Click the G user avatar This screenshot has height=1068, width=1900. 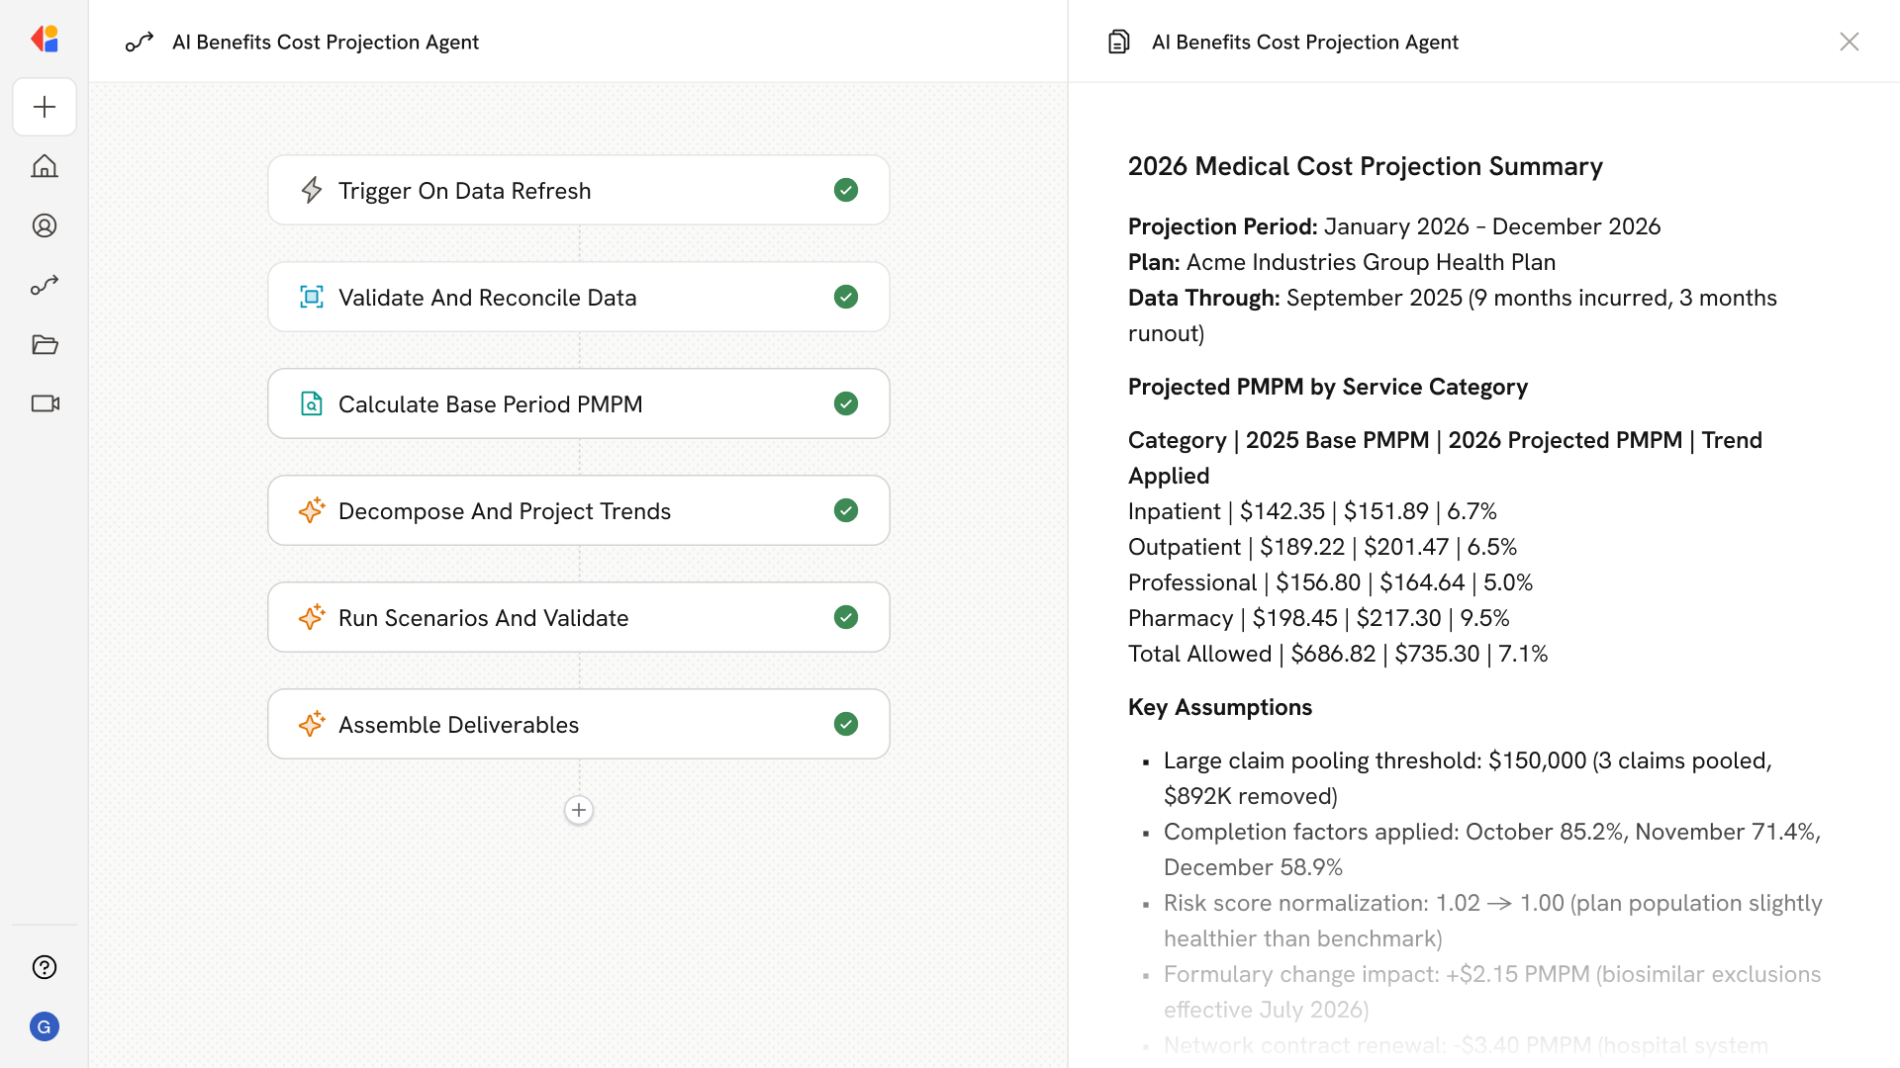[45, 1026]
